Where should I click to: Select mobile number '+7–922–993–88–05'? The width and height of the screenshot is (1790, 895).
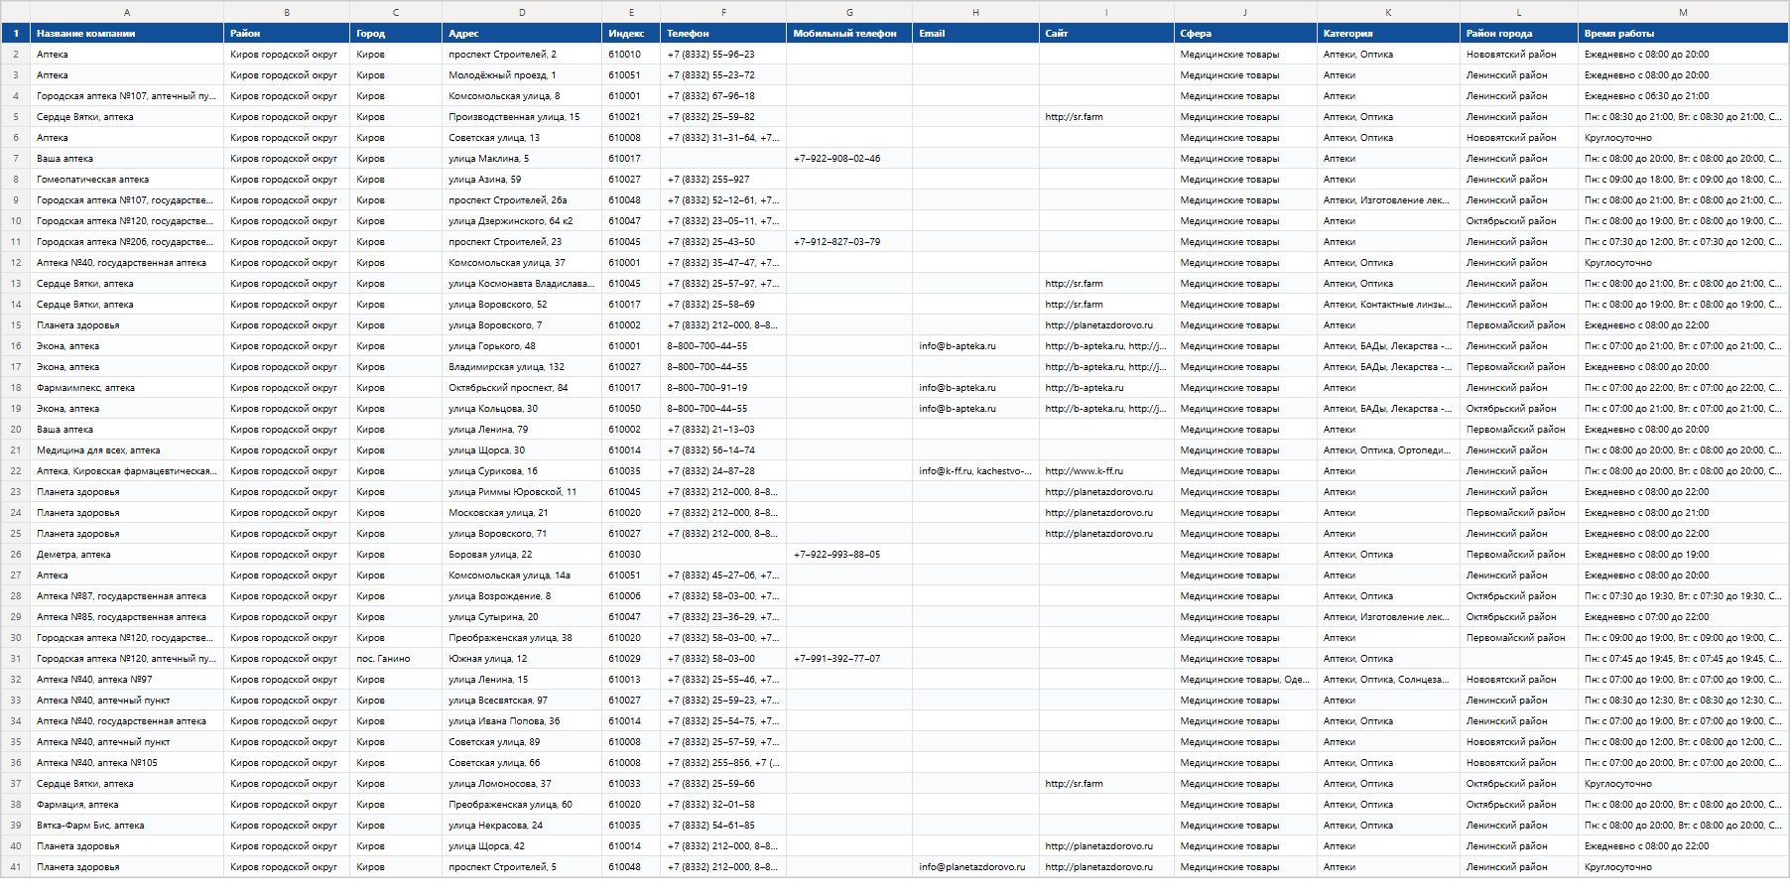click(x=849, y=555)
